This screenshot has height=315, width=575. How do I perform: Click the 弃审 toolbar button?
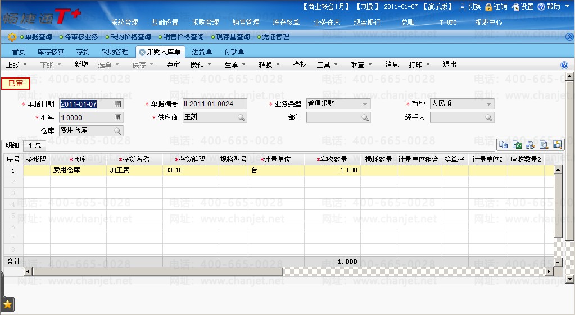pyautogui.click(x=173, y=65)
